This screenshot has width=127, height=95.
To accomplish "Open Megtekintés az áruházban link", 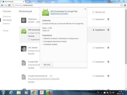I will (59, 14).
